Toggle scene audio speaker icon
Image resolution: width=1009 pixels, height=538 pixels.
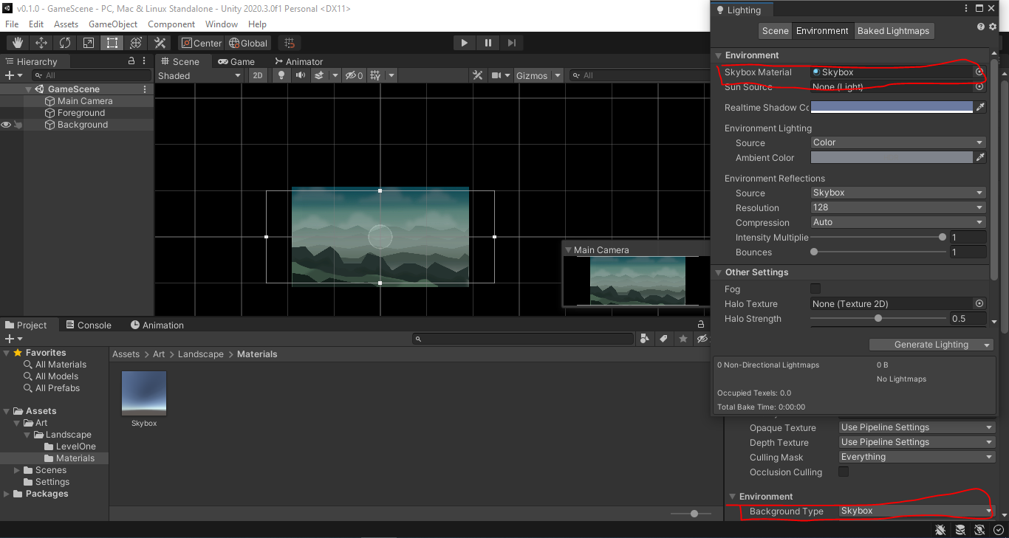coord(300,75)
